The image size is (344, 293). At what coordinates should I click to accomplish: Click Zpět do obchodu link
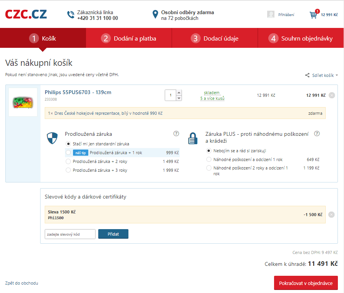(21, 283)
